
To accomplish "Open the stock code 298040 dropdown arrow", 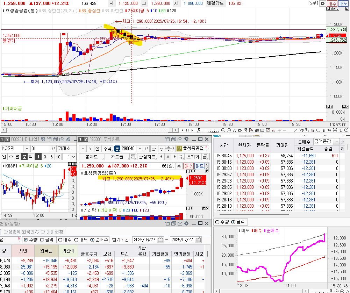I will click(x=140, y=148).
